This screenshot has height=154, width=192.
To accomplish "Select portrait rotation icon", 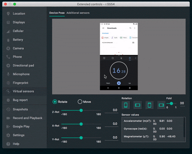I will (126, 105).
